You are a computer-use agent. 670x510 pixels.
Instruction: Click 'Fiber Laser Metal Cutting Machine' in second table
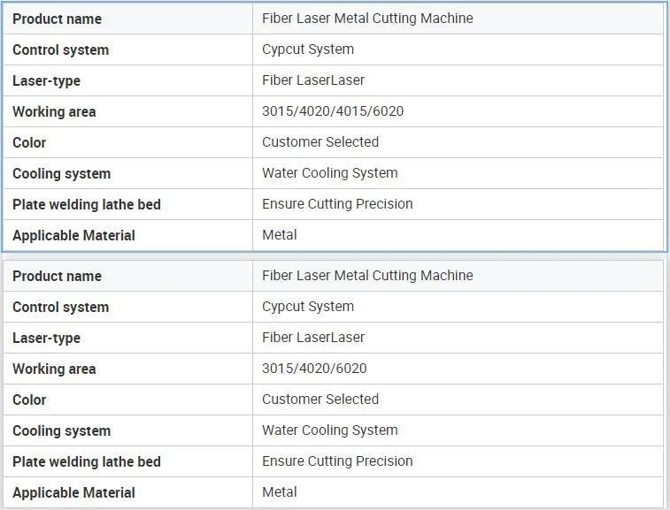tap(367, 276)
